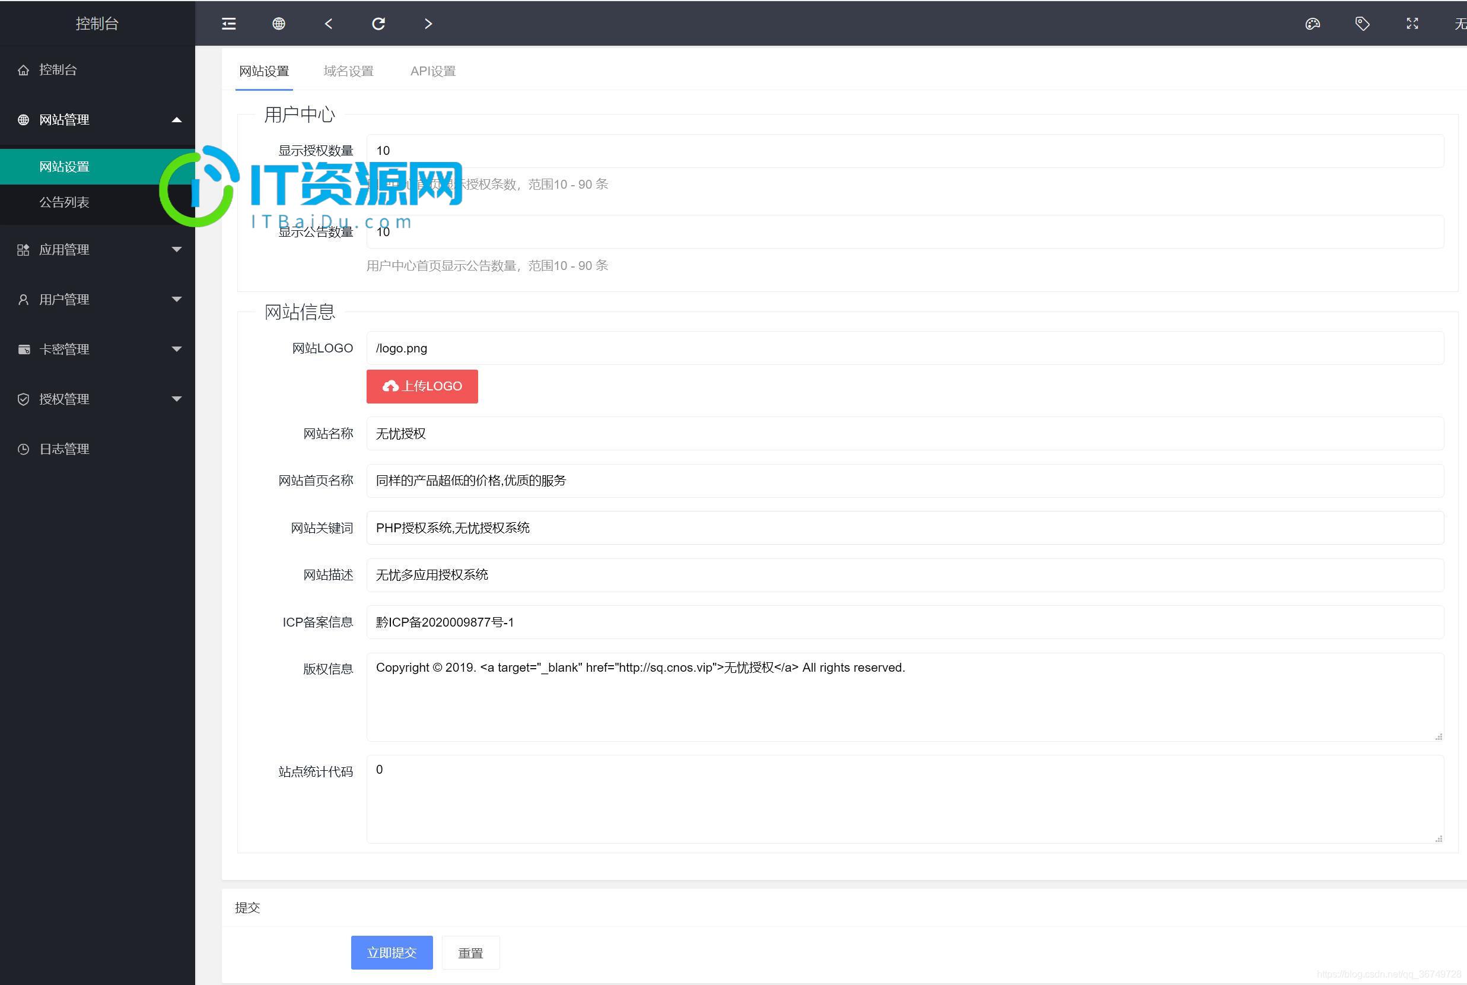Click the 网站信息 section heading
The width and height of the screenshot is (1467, 985).
click(x=300, y=312)
